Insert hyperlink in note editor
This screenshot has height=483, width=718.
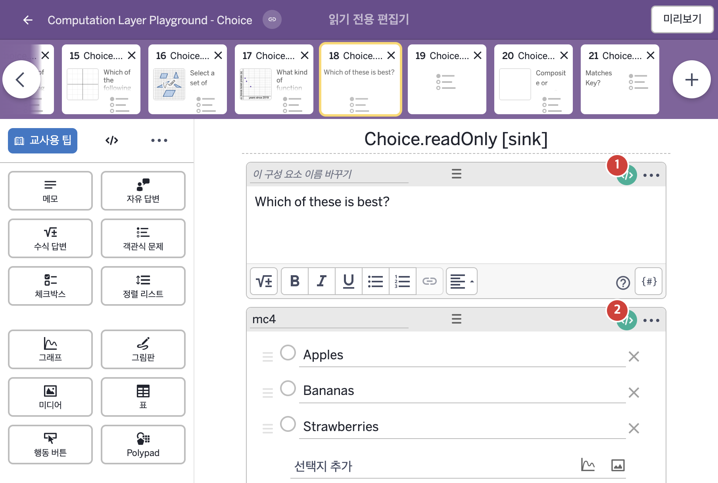430,281
